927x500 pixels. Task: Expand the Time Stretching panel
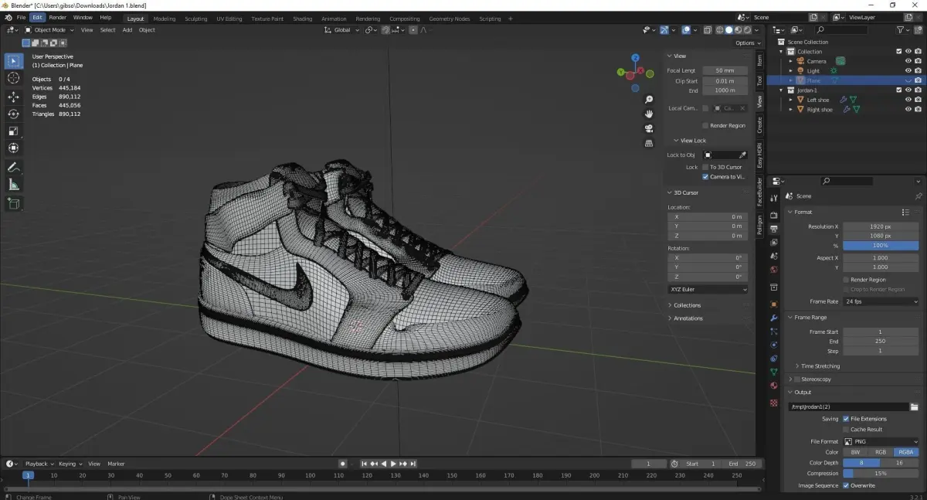tap(820, 366)
